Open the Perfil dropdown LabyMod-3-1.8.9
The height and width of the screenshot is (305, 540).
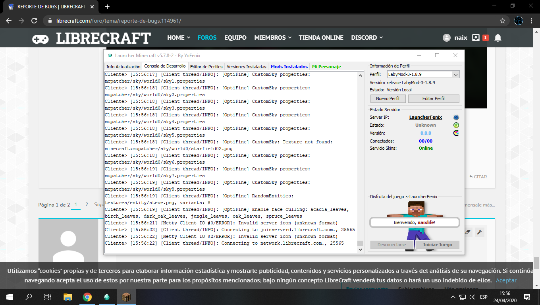(423, 74)
